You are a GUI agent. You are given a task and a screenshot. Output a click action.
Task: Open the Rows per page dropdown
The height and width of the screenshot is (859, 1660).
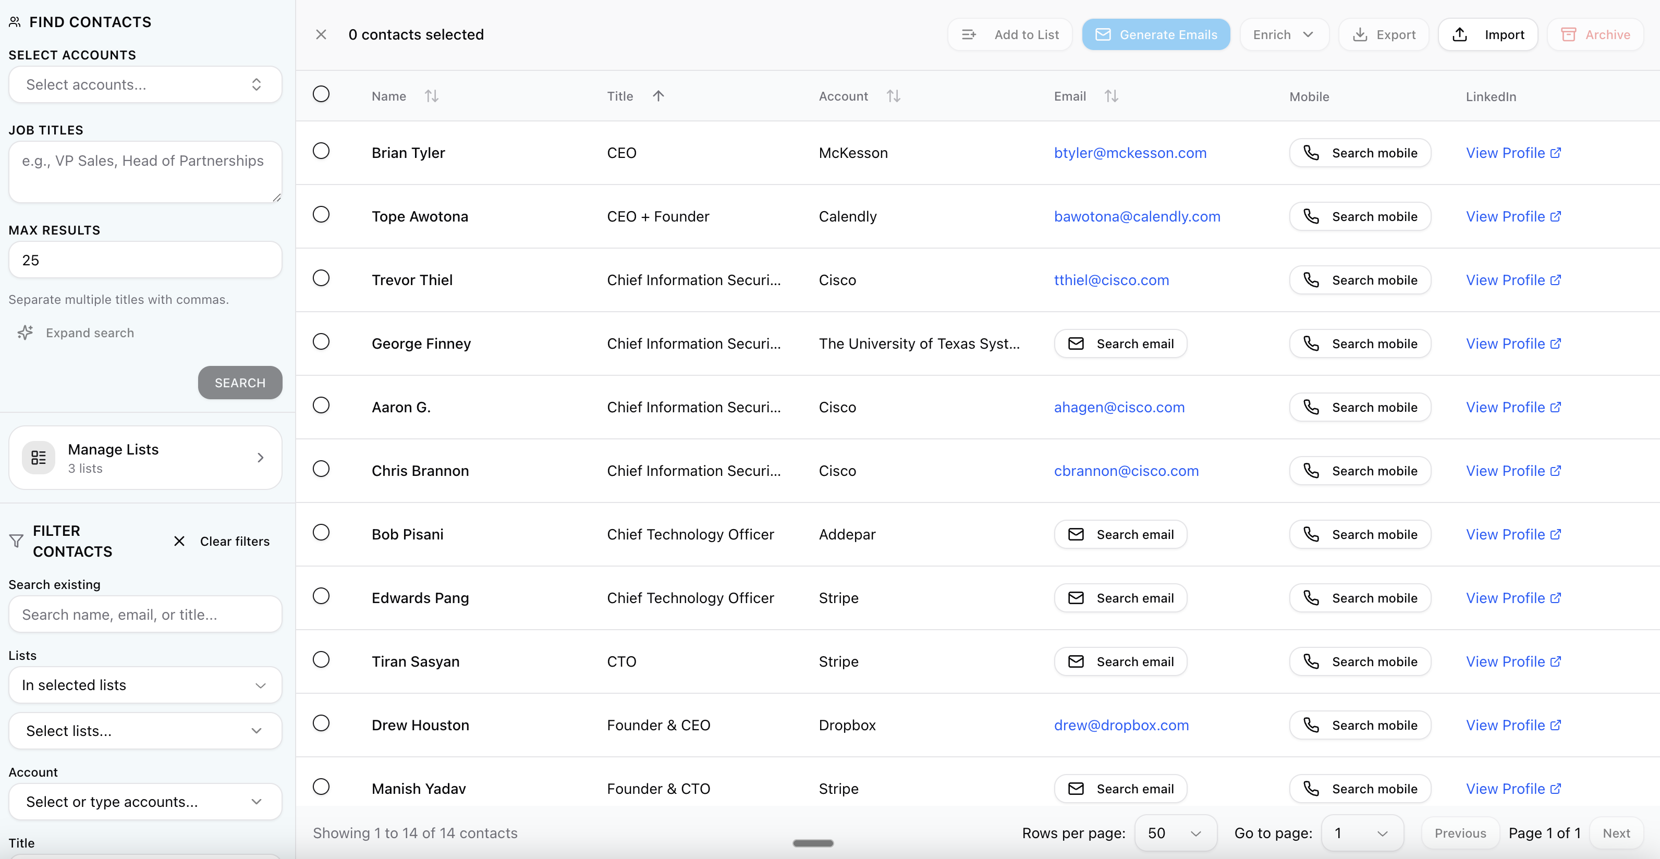coord(1176,832)
